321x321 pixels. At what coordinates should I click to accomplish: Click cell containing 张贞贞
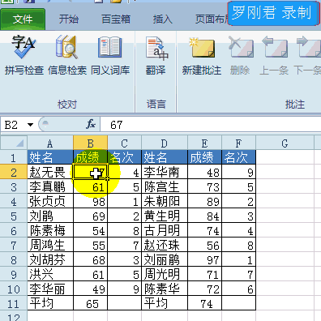[x=50, y=201]
